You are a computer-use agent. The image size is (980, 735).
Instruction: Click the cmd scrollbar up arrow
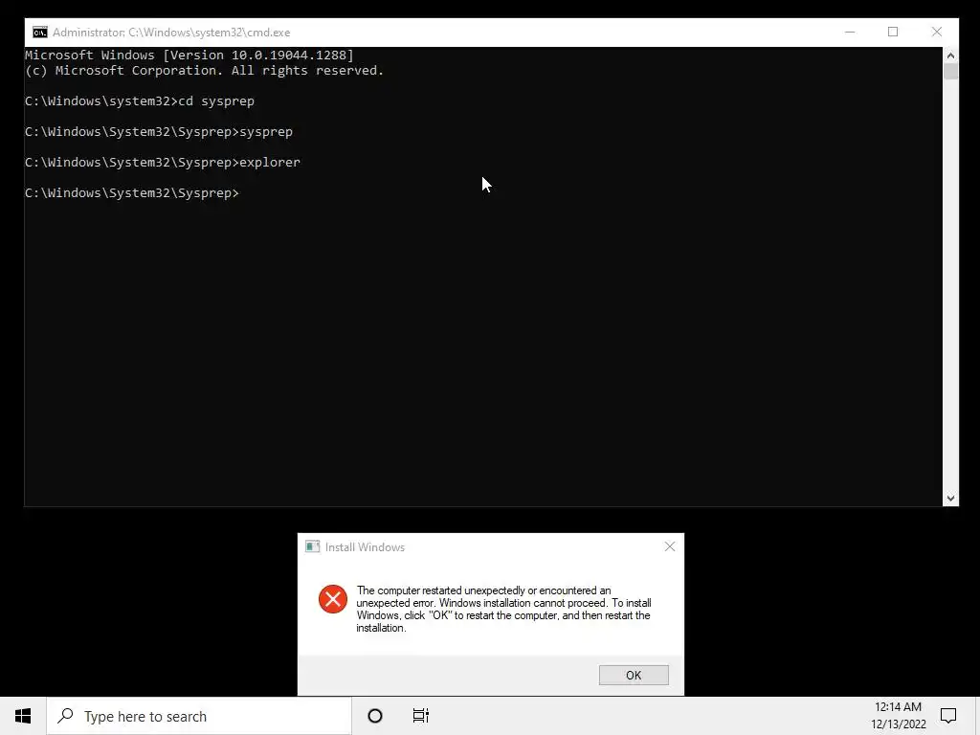coord(950,55)
